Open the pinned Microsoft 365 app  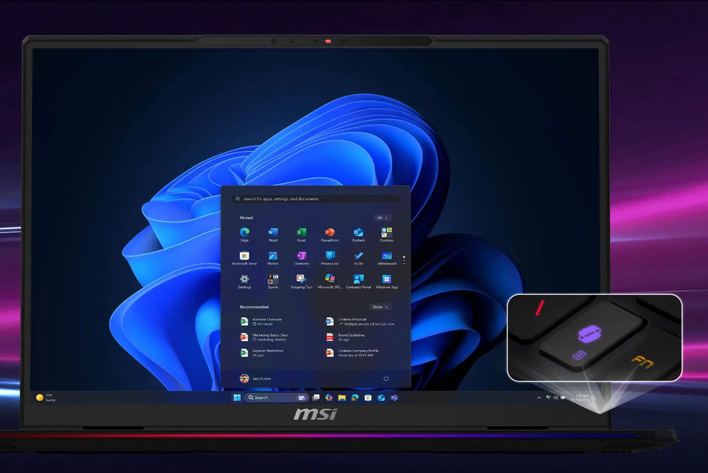coord(330,281)
